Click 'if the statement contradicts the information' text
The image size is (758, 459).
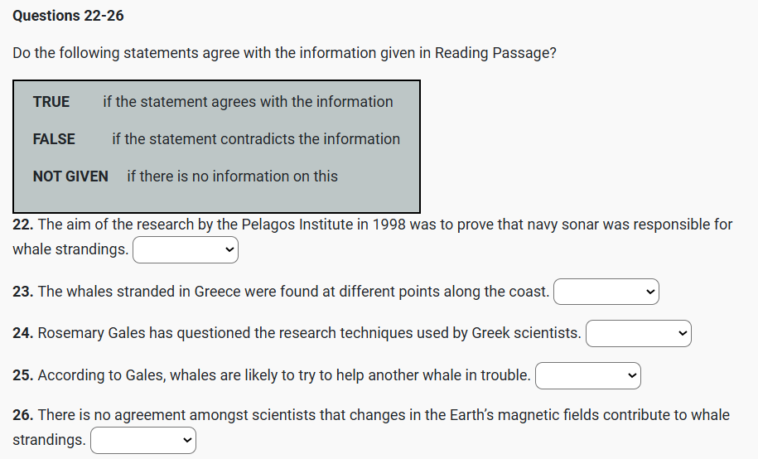pyautogui.click(x=256, y=139)
